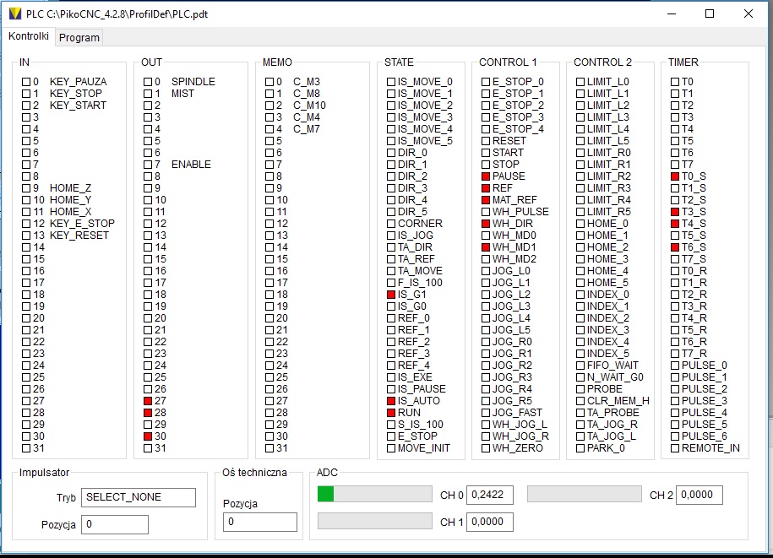Check the MOVE_INIT state box

[391, 448]
